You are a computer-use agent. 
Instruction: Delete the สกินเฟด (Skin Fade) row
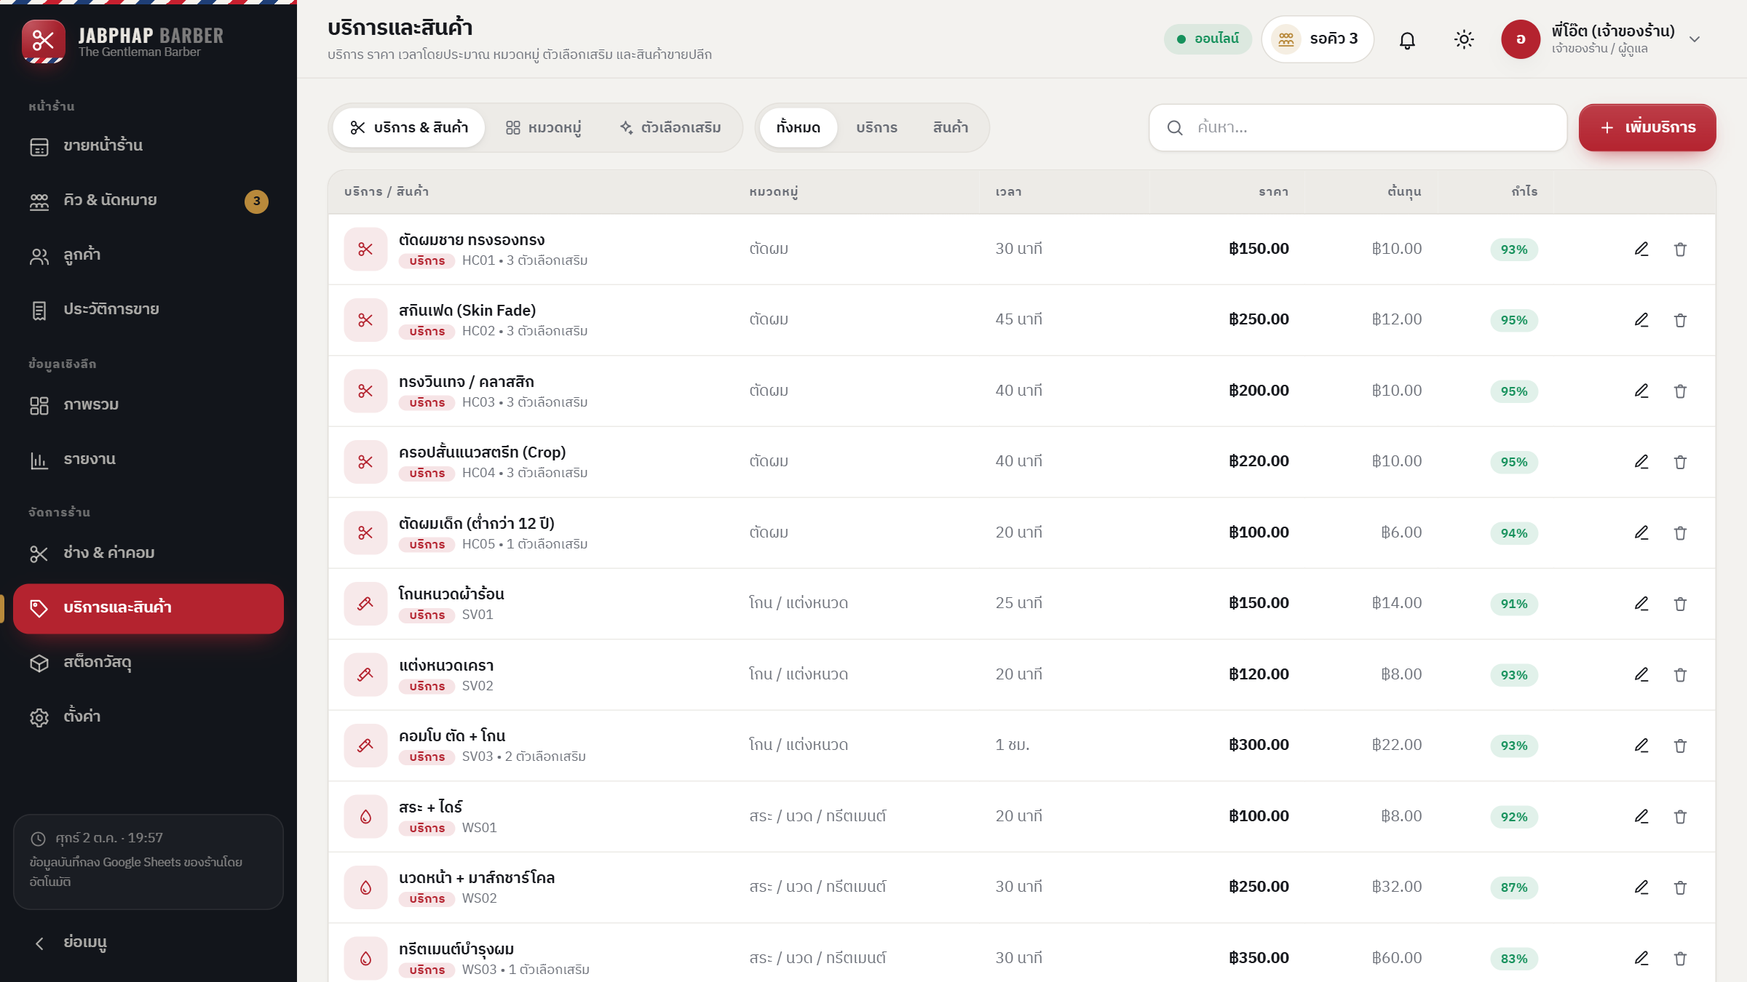click(x=1680, y=320)
